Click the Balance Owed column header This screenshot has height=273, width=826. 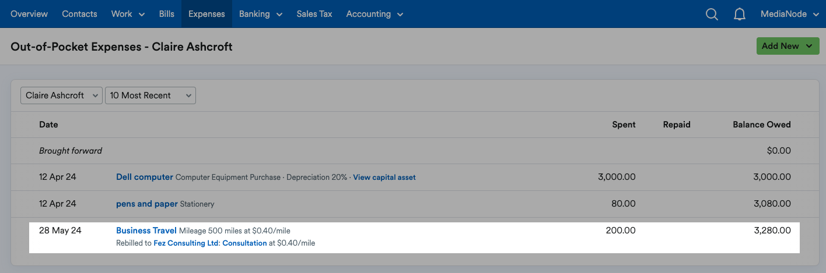click(762, 125)
